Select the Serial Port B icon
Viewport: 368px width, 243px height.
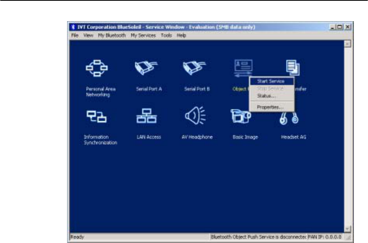tap(194, 68)
